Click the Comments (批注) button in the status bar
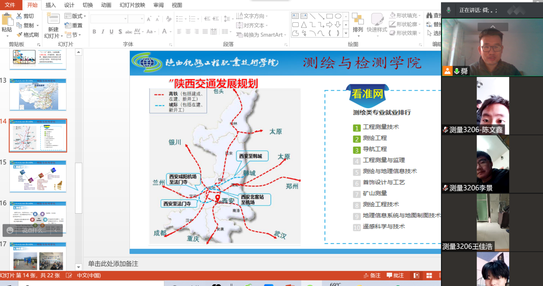The width and height of the screenshot is (543, 286). click(395, 275)
